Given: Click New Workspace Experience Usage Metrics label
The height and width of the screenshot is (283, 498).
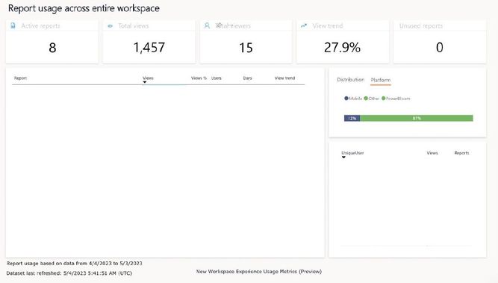Looking at the screenshot, I should tap(259, 272).
